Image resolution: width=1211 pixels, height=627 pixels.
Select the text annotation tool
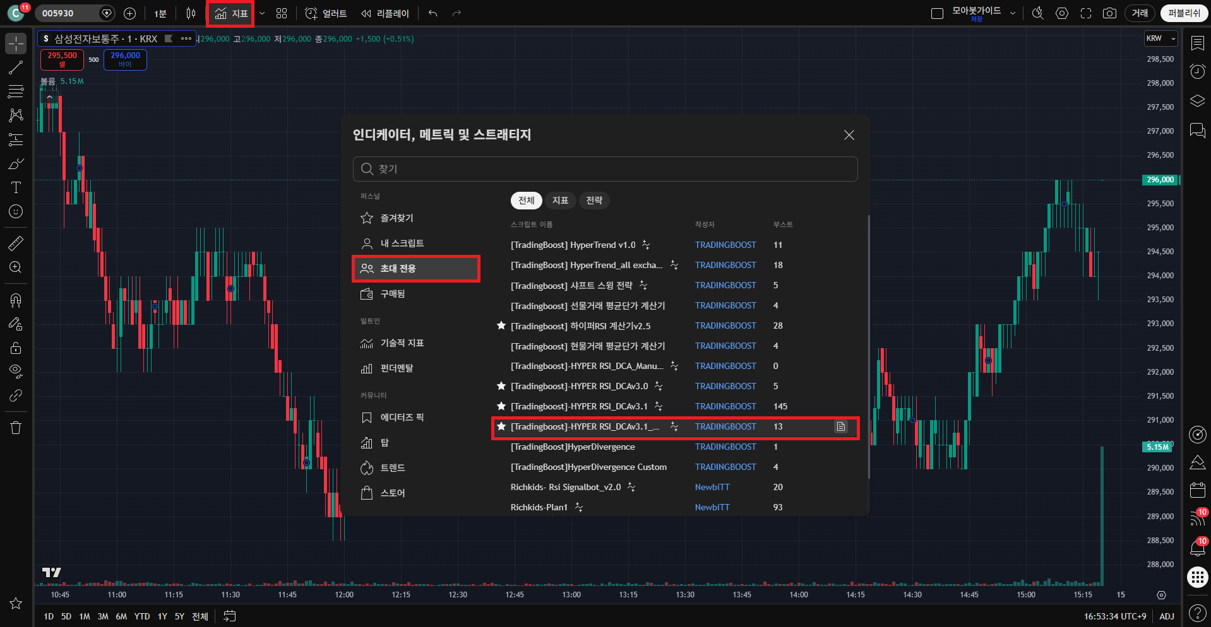pyautogui.click(x=16, y=187)
